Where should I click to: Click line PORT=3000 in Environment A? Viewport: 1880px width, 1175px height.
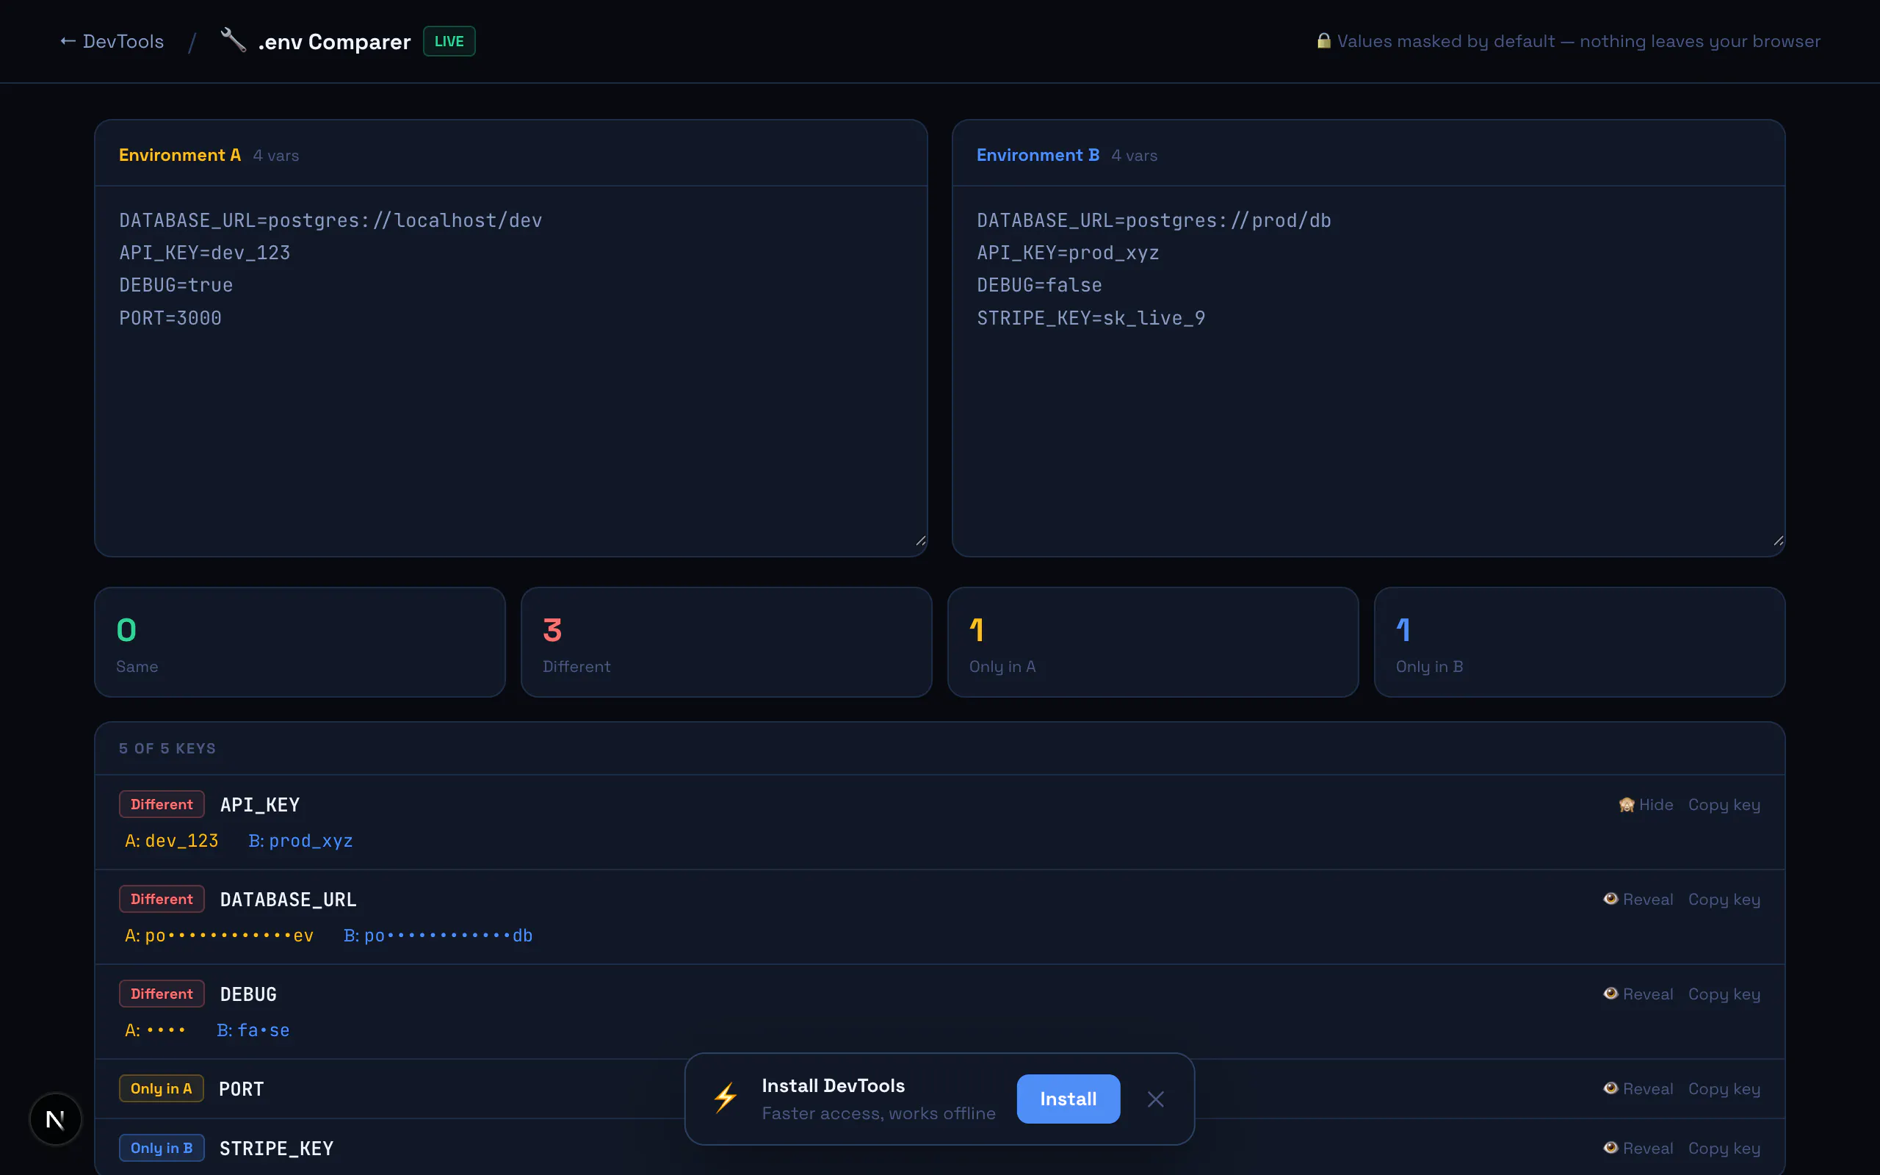170,318
